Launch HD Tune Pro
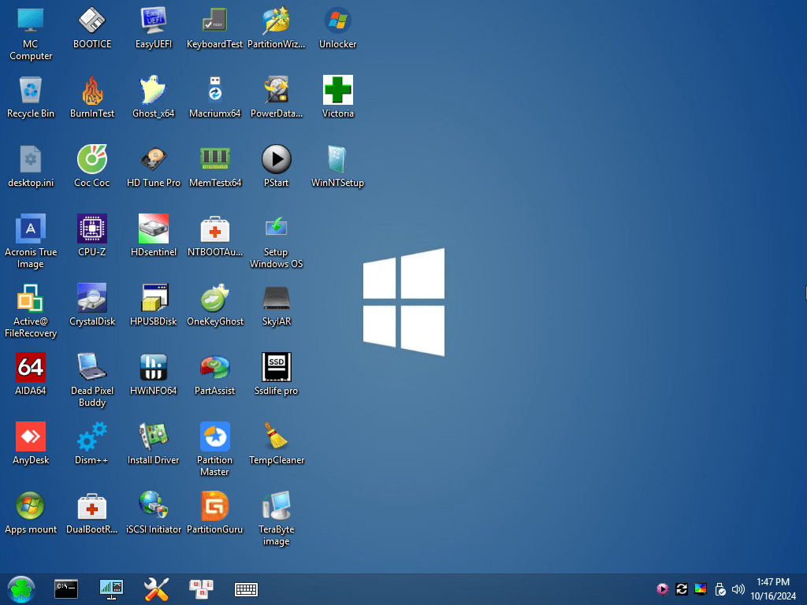The image size is (807, 605). (154, 166)
